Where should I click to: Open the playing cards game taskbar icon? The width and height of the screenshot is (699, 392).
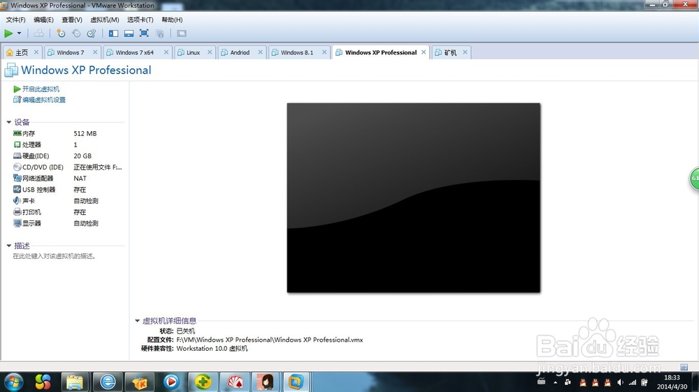(235, 382)
